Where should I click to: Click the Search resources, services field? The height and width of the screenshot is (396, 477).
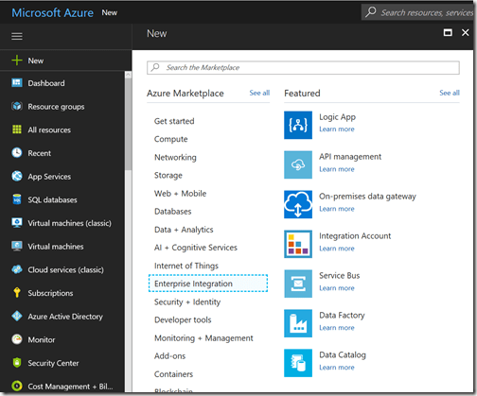pos(418,12)
